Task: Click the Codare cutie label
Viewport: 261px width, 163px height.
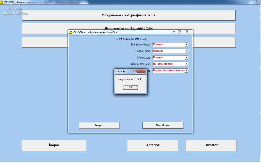Action: click(143, 51)
